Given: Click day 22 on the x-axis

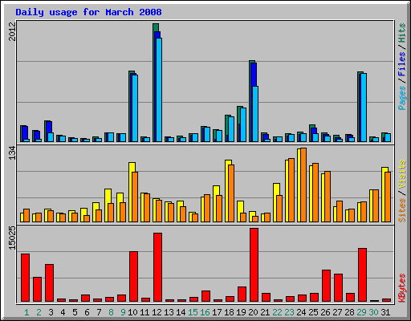Looking at the screenshot, I should (x=277, y=312).
